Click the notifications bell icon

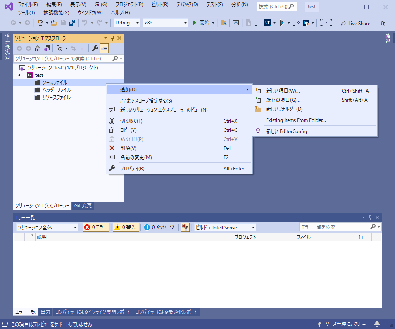377,324
